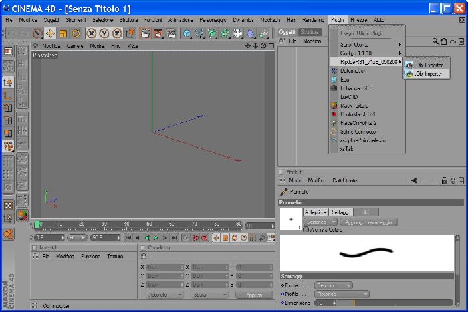Select the live selection arrow tool
Screen dimensions: 468x312
(37, 33)
